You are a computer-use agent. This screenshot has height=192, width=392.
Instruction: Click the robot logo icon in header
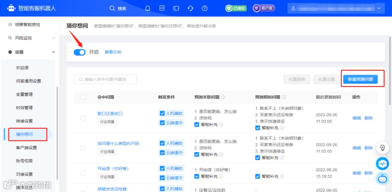point(11,8)
